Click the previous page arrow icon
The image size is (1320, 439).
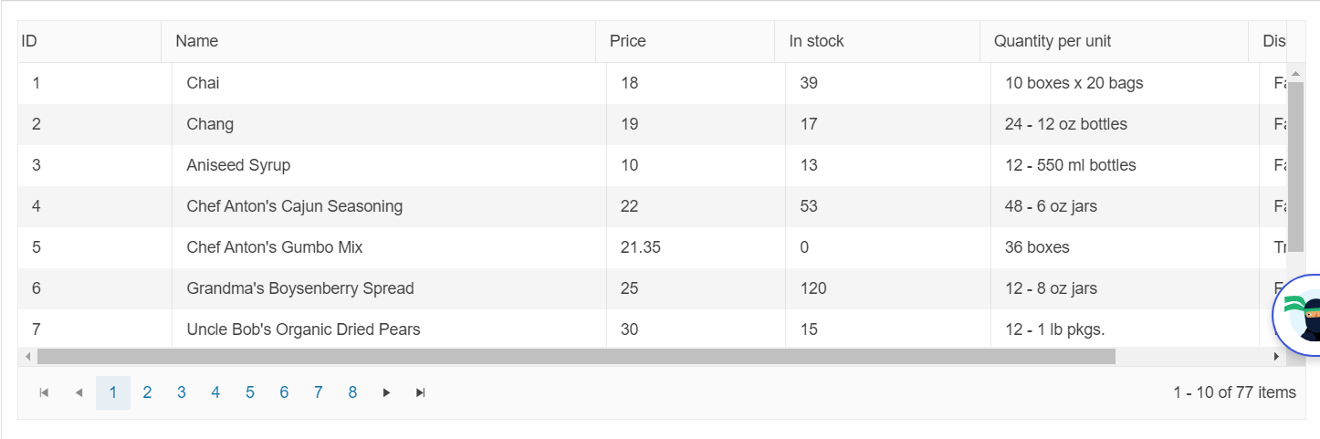pos(79,392)
